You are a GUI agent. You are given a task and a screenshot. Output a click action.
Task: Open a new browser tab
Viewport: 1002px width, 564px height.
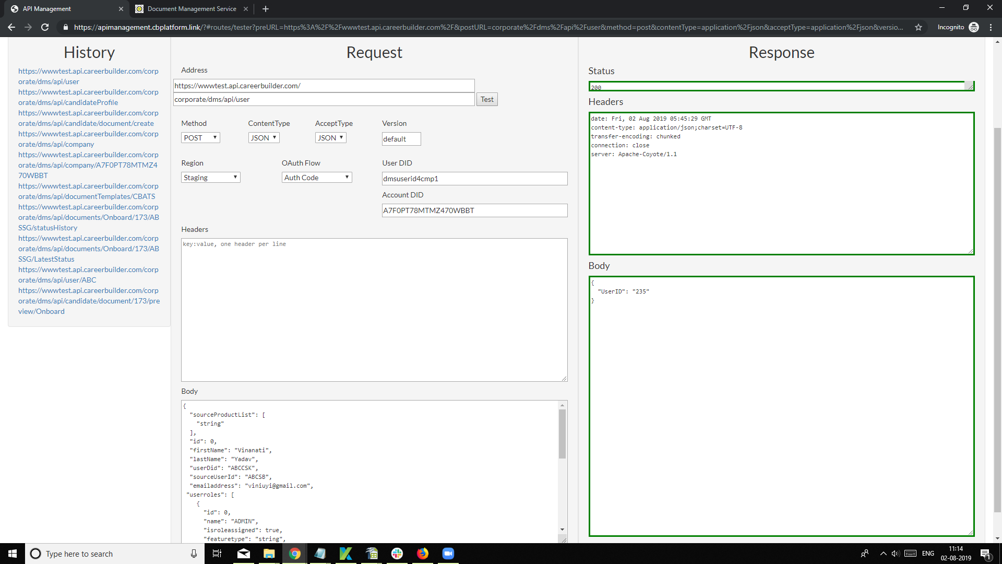click(x=266, y=9)
